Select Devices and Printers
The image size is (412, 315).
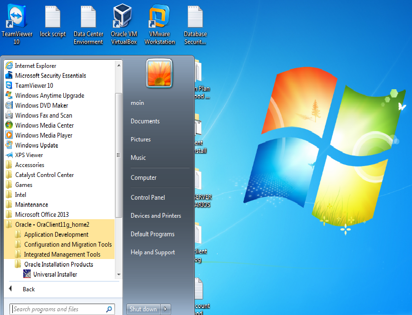tap(156, 215)
